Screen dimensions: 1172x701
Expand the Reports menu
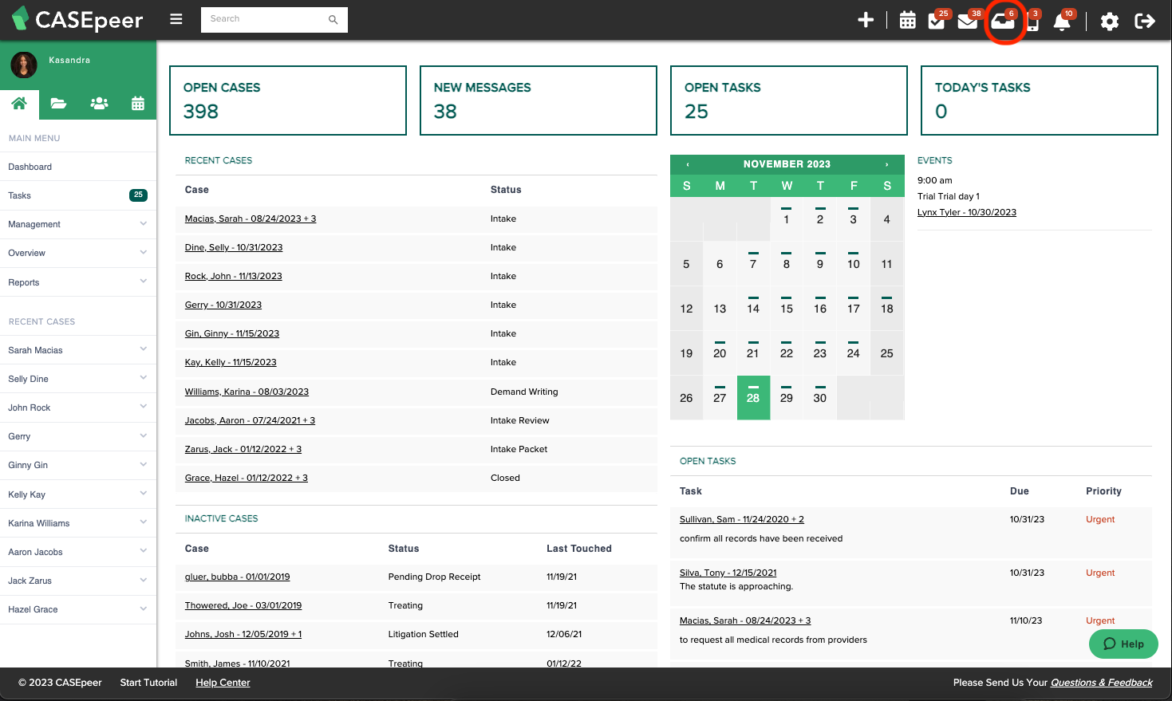(x=78, y=282)
